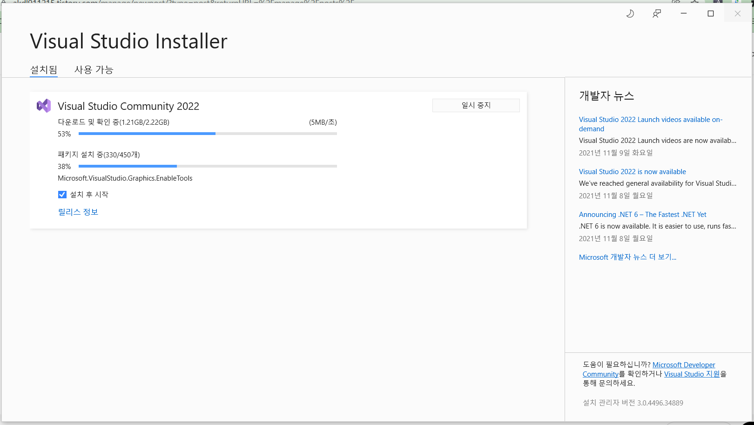
Task: Open 'Visual Studio 2022 Launch videos' news link
Action: [651, 124]
